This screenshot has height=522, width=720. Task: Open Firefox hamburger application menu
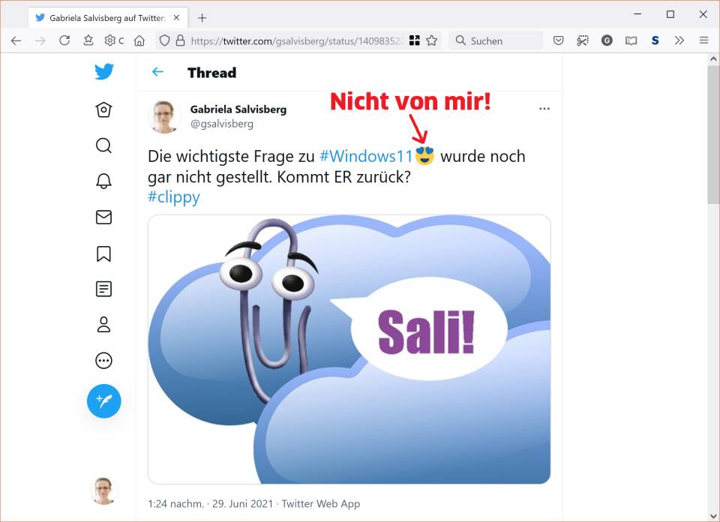coord(704,40)
